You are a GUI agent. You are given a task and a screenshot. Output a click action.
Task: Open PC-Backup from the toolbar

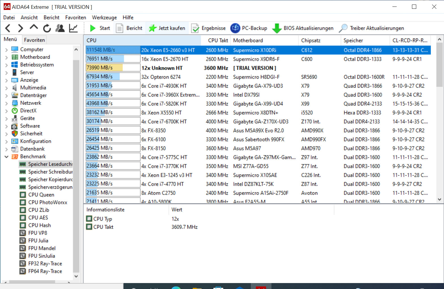click(249, 28)
